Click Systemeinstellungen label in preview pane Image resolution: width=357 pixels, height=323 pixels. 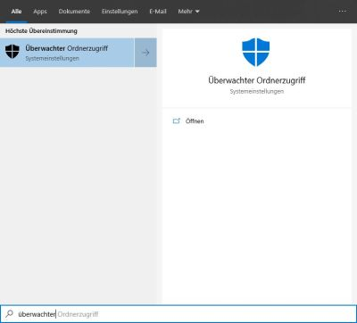(257, 91)
